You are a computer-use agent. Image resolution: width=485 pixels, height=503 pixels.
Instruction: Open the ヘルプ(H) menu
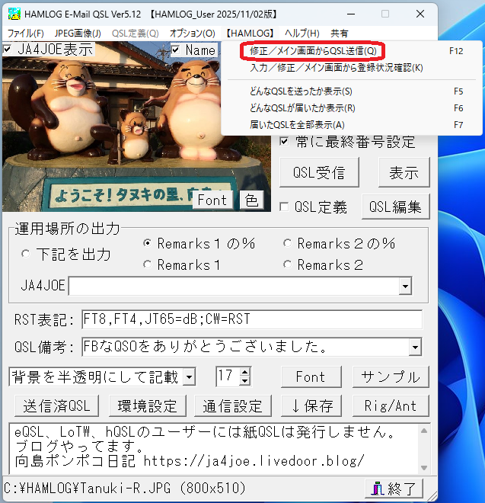(302, 33)
